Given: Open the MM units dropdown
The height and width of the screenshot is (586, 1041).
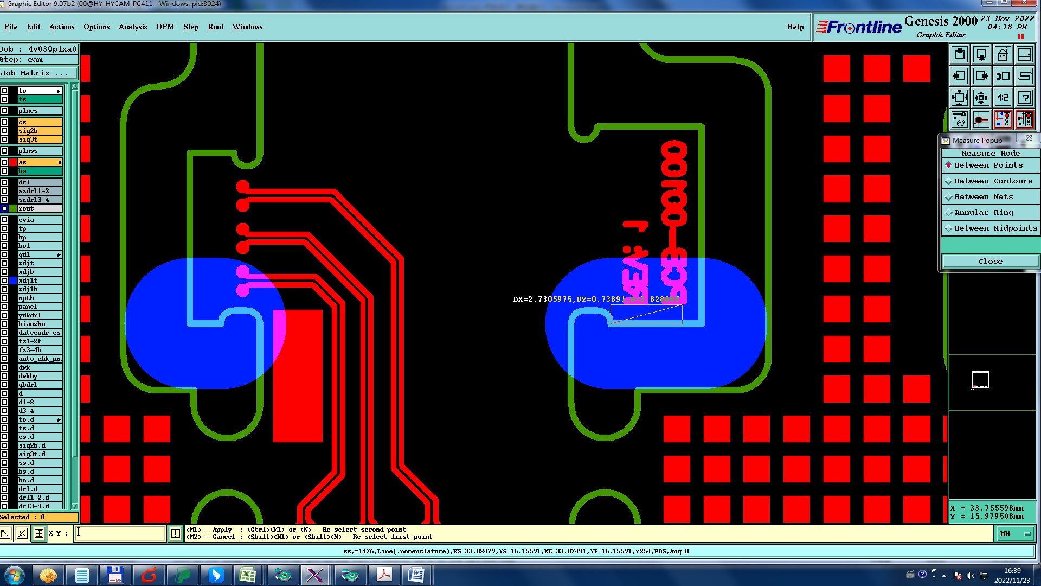Looking at the screenshot, I should [x=1014, y=534].
